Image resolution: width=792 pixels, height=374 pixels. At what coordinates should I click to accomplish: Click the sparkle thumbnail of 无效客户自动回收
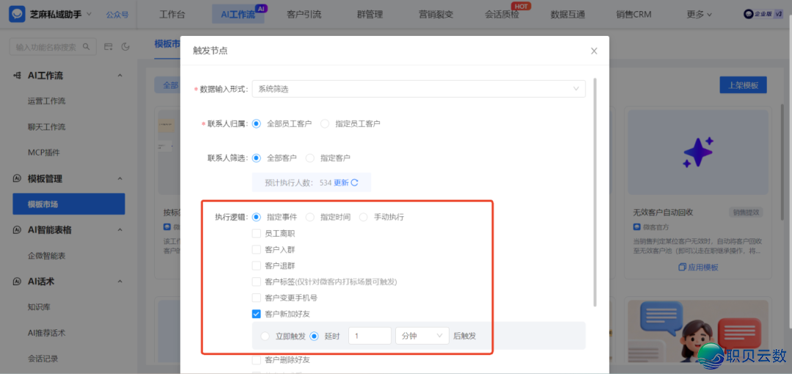click(x=697, y=153)
